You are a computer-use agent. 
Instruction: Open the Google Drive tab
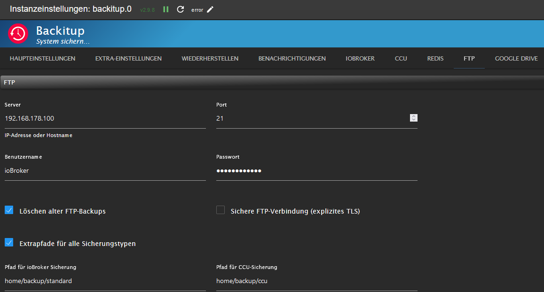pos(516,59)
